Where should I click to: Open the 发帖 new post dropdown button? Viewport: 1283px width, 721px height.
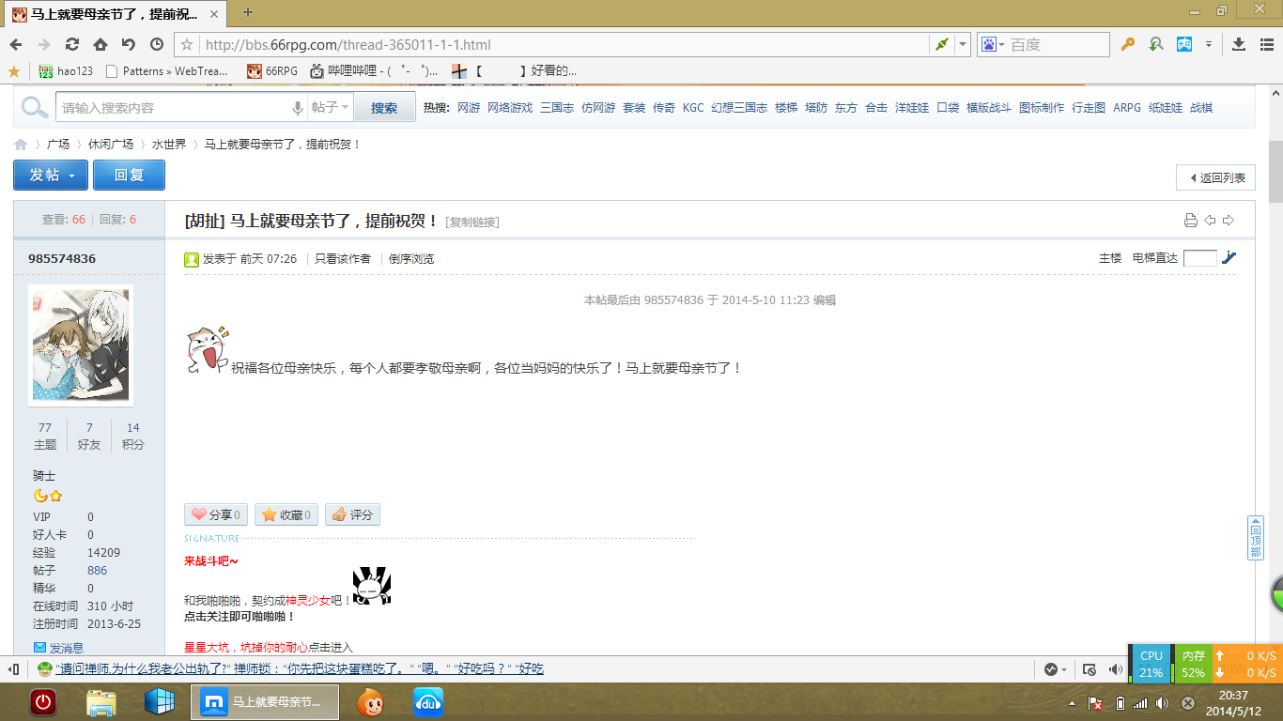tap(51, 176)
